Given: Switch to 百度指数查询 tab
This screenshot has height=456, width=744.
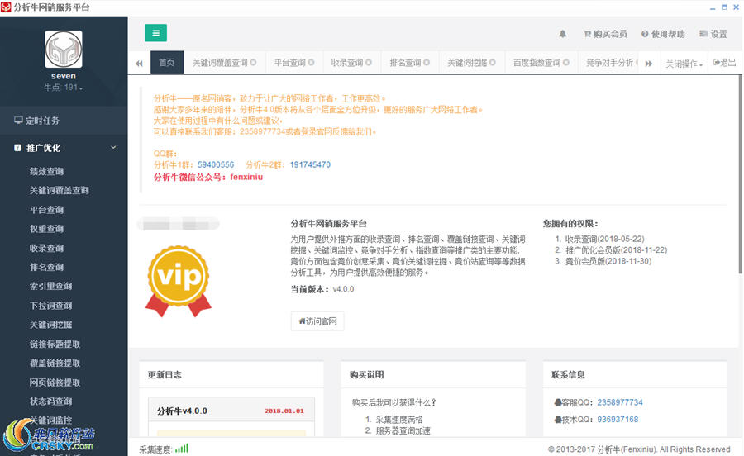Looking at the screenshot, I should [x=537, y=63].
